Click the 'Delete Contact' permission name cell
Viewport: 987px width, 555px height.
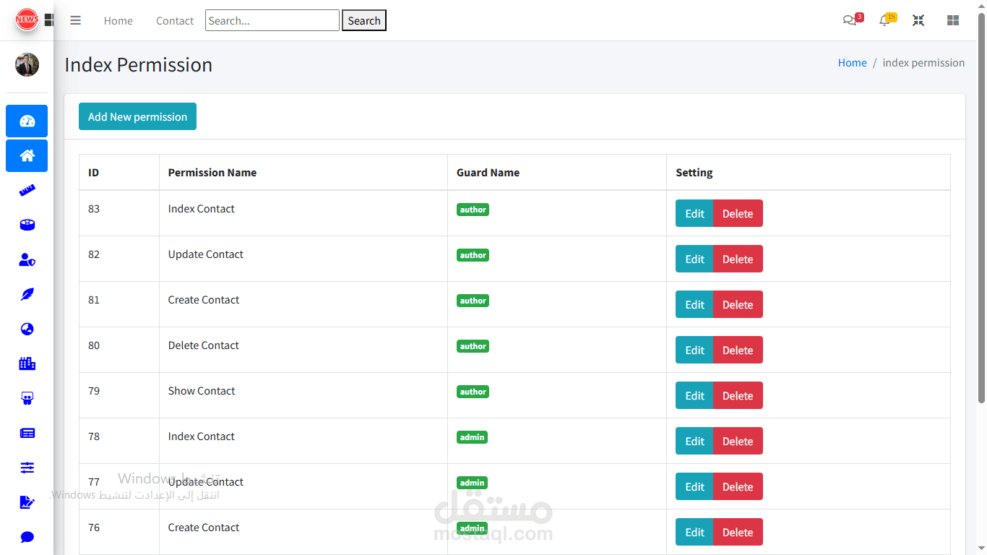tap(303, 350)
